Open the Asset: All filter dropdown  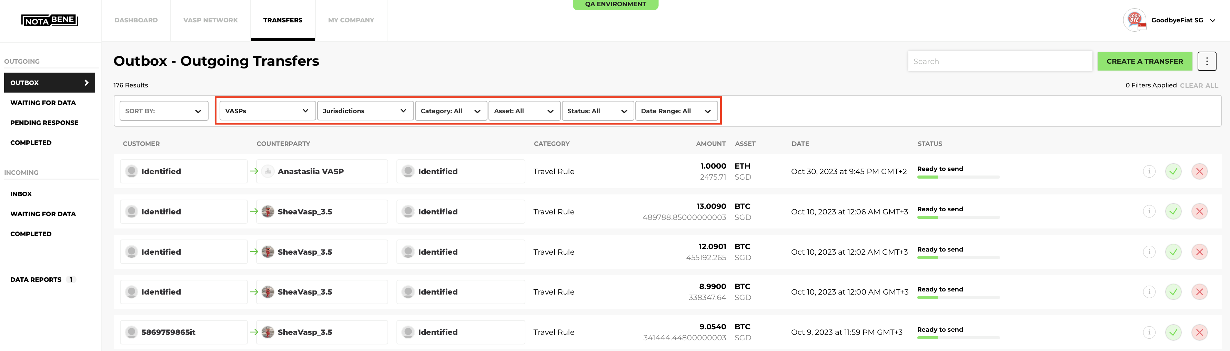pos(524,111)
